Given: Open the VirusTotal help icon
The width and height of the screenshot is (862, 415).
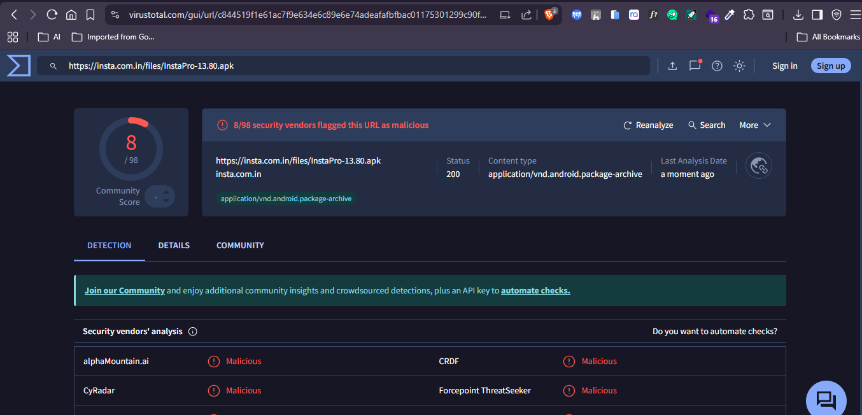Looking at the screenshot, I should coord(717,66).
